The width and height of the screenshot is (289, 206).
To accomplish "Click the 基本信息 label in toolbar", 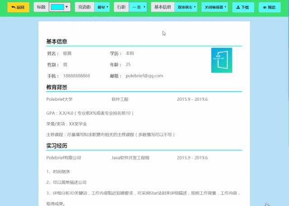I will tap(163, 7).
